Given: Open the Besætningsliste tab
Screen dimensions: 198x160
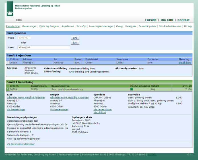Looking at the screenshot, I should pyautogui.click(x=147, y=26).
